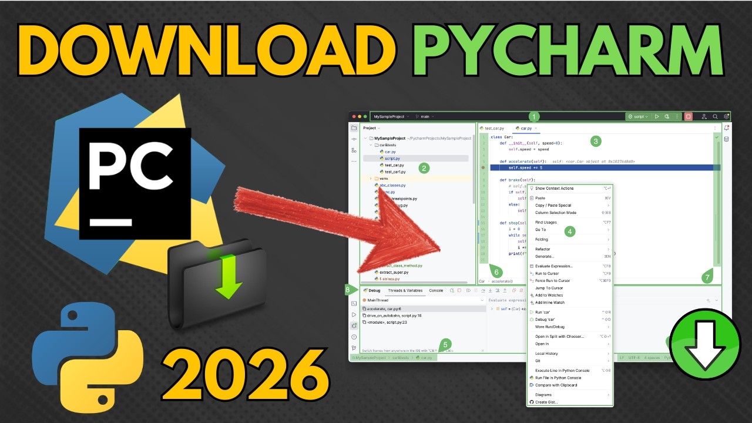Click Step Into arrow in Debug toolbar
The height and width of the screenshot is (423, 752).
pyautogui.click(x=490, y=290)
